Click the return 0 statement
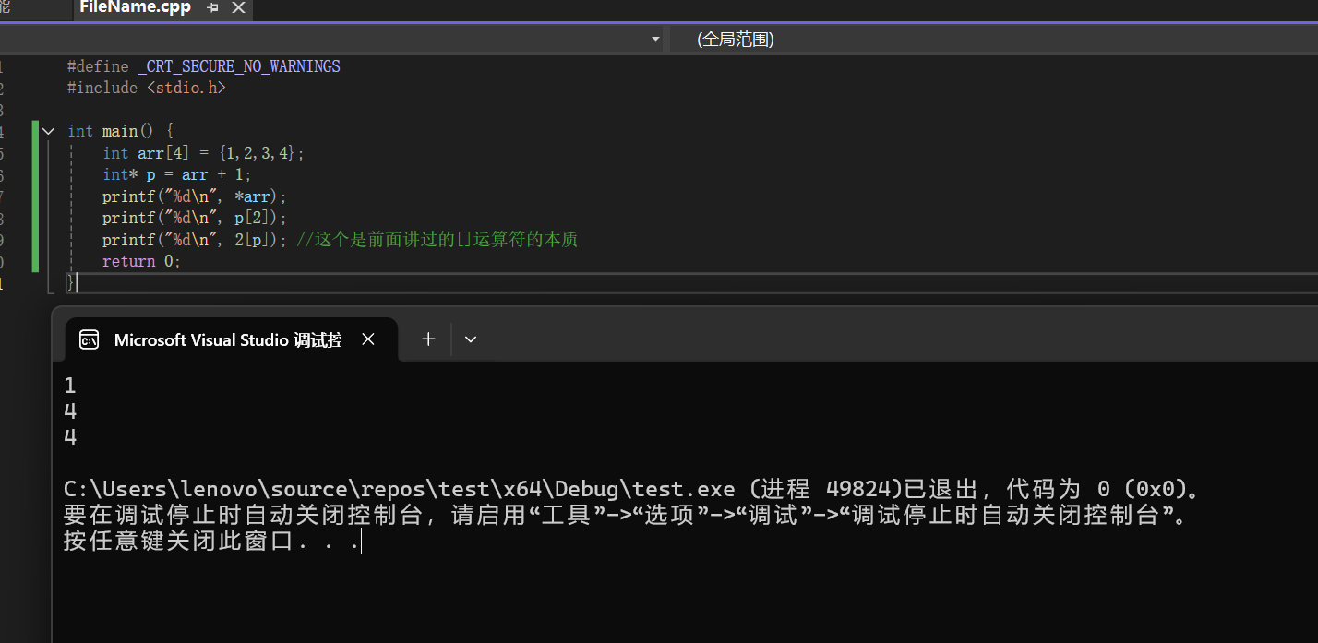The height and width of the screenshot is (643, 1318). tap(140, 260)
